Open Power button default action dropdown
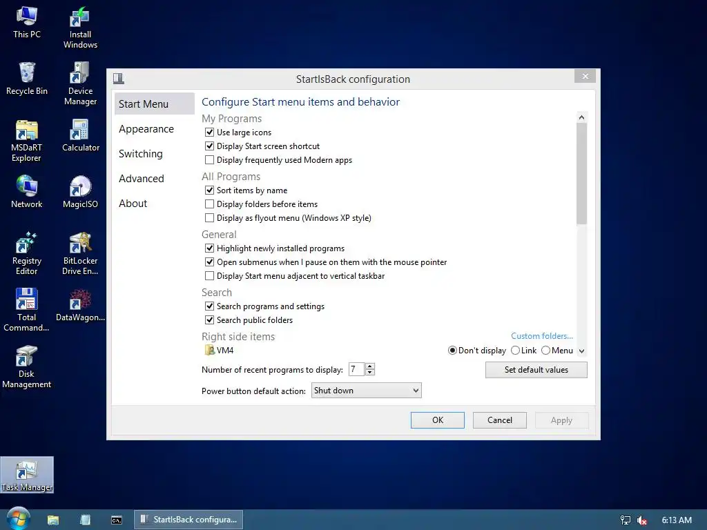This screenshot has width=707, height=530. [366, 391]
